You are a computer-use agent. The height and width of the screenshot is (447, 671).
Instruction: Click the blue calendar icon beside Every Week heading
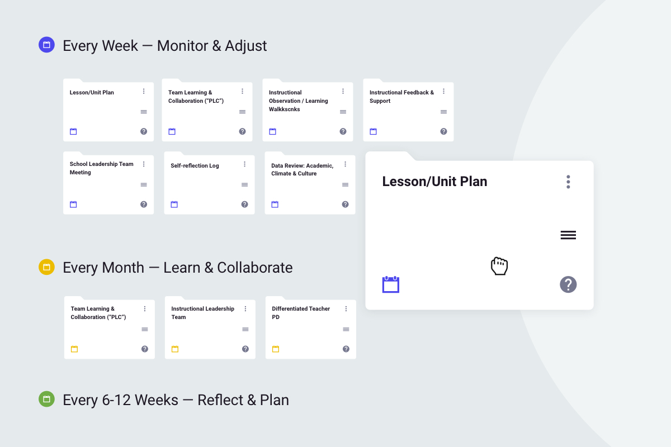coord(46,45)
